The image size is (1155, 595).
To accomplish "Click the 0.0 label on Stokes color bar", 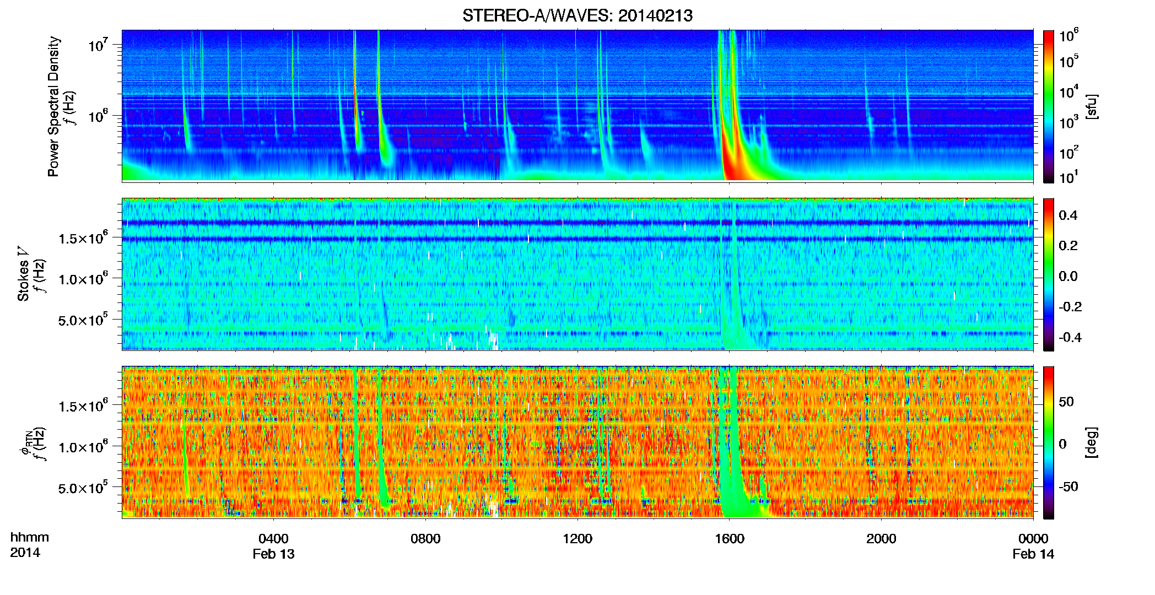I will (1068, 276).
